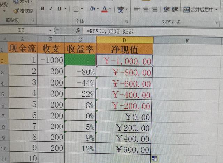
Task: Click cell ¥-800.00
Action: (x=124, y=72)
